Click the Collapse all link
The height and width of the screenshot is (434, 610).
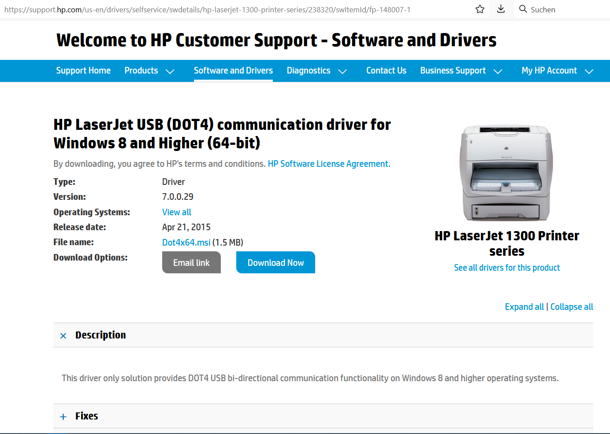pyautogui.click(x=572, y=307)
